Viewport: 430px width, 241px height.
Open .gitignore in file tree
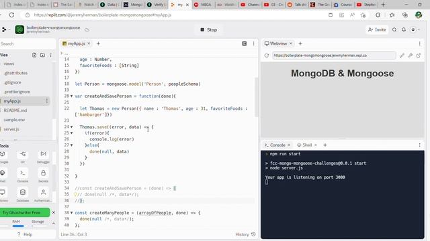click(x=13, y=82)
